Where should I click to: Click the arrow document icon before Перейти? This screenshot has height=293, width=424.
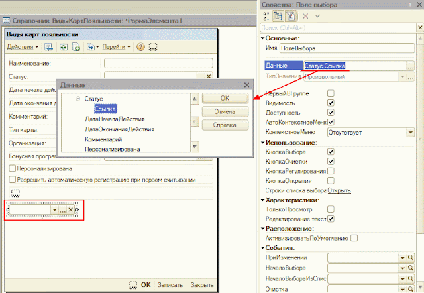pos(91,47)
